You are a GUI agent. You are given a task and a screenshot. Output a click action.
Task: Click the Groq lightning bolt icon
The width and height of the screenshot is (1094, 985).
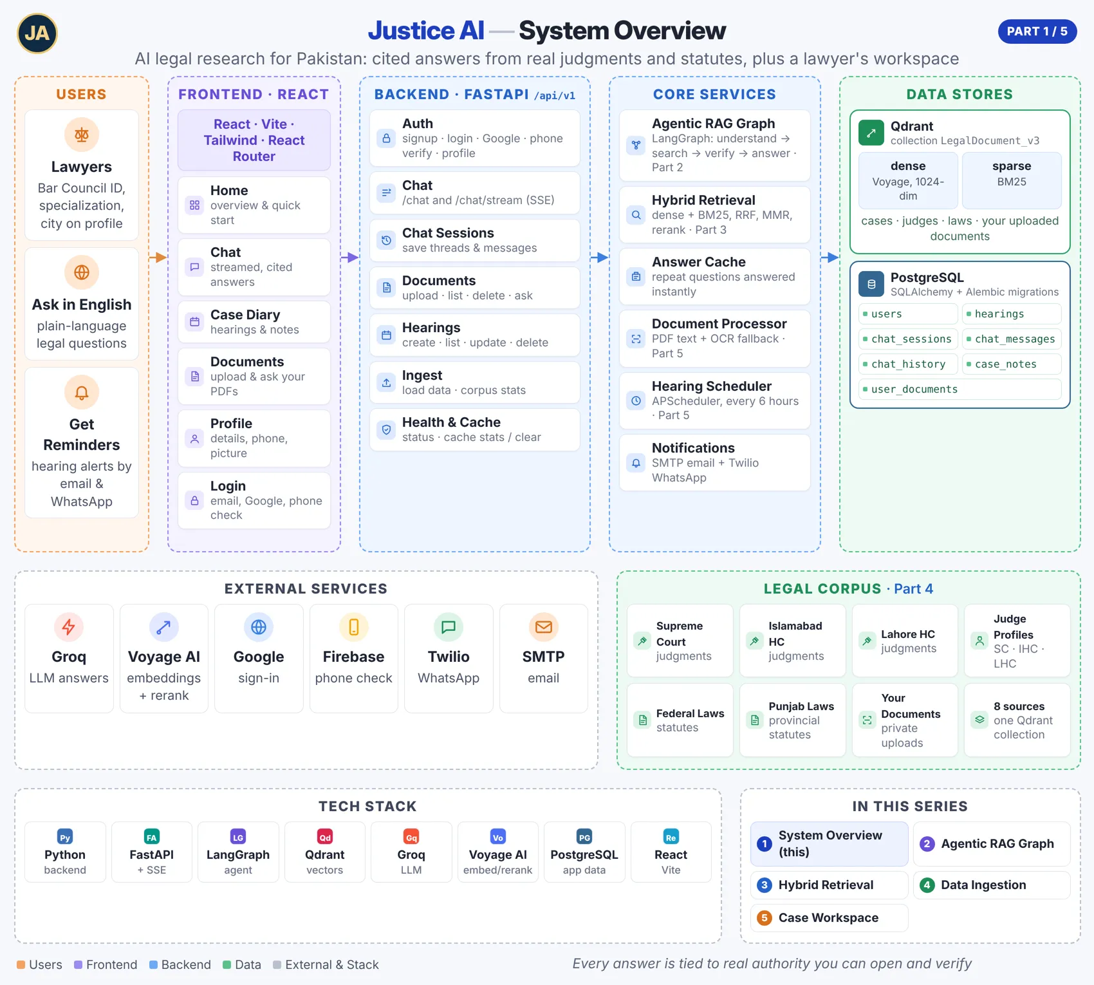(69, 627)
